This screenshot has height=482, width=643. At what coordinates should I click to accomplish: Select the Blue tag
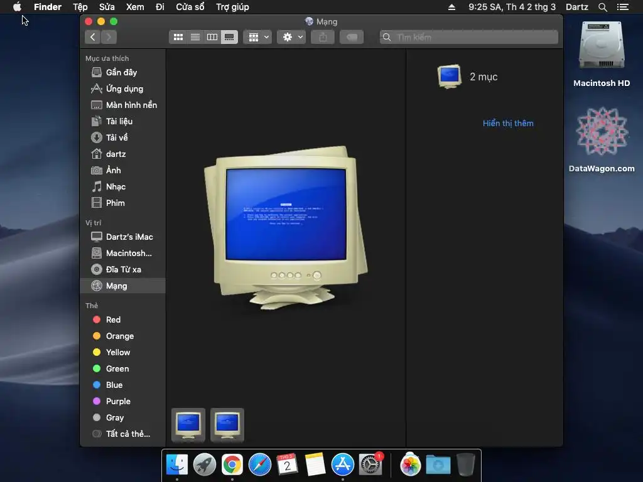[x=122, y=385]
